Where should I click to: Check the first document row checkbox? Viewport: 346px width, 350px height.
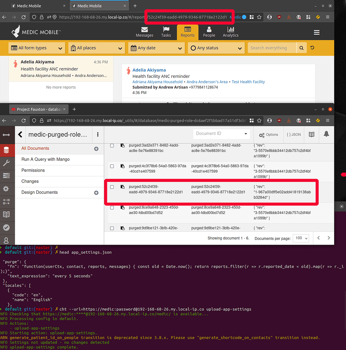coord(112,145)
